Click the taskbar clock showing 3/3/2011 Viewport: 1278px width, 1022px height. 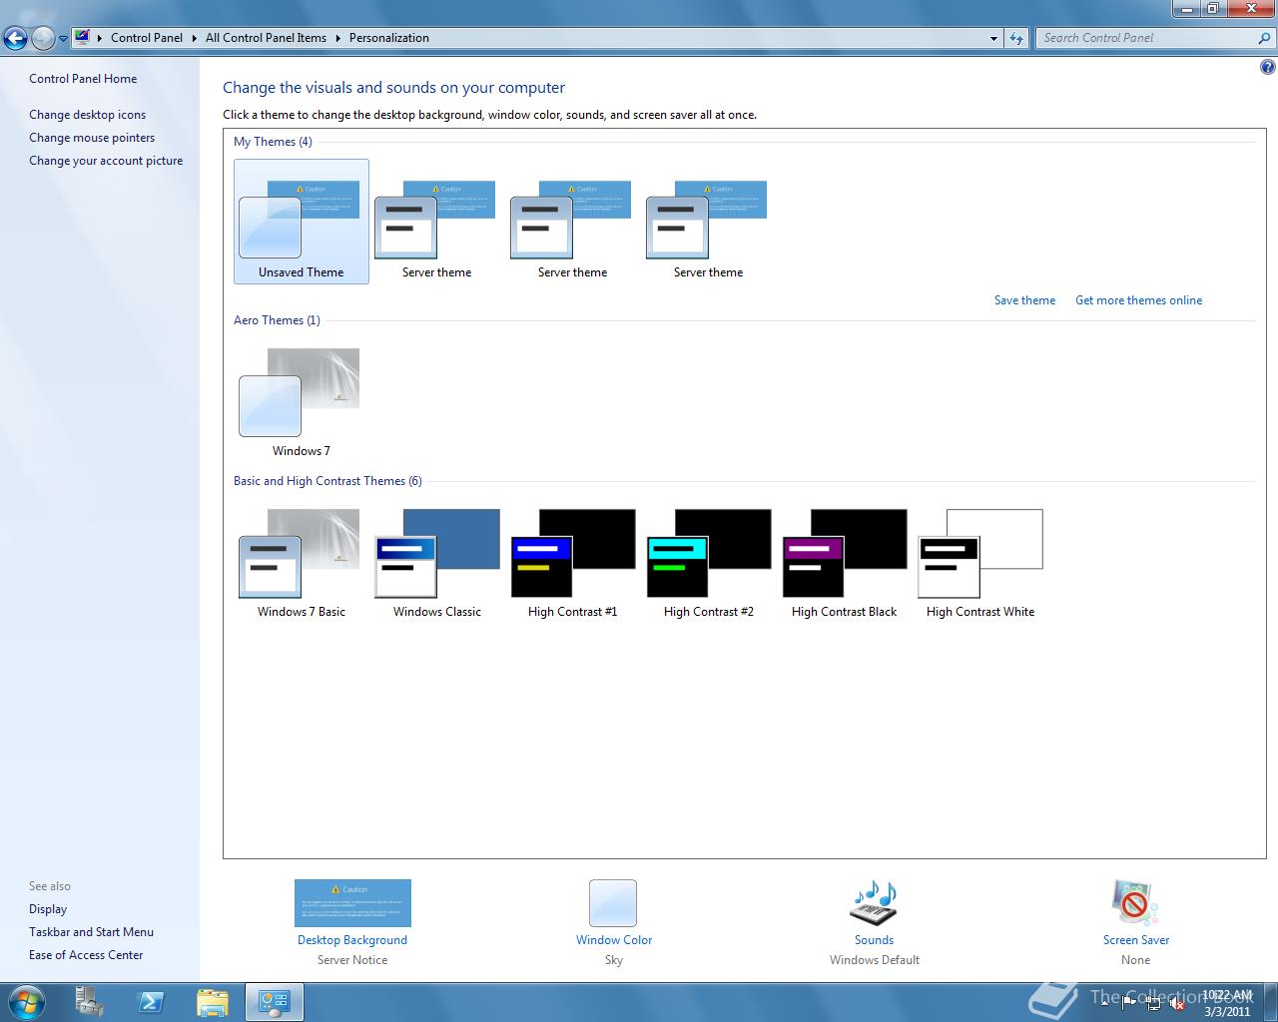tap(1227, 1003)
